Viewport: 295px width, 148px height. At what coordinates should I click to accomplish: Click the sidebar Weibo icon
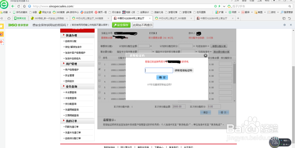coord(2,34)
